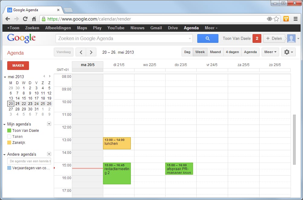The width and height of the screenshot is (303, 200).
Task: Open Gmail from the Google bar
Action: [x=156, y=28]
